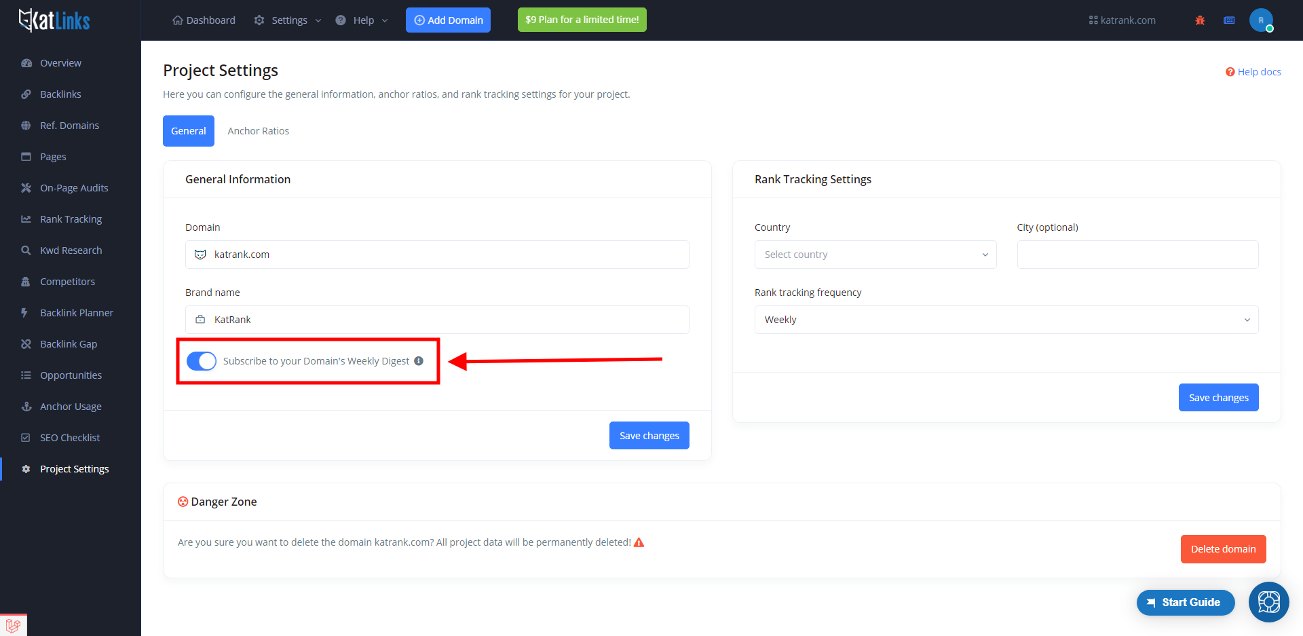Click the Backlink Gap icon
The width and height of the screenshot is (1303, 636).
click(26, 344)
